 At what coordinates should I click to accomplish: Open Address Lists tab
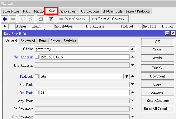point(112,11)
